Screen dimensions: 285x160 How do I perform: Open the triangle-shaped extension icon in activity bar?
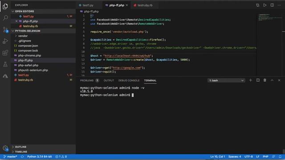[5, 76]
